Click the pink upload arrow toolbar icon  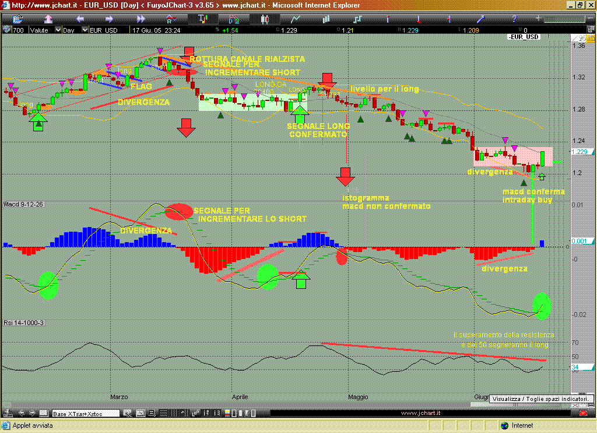point(48,19)
